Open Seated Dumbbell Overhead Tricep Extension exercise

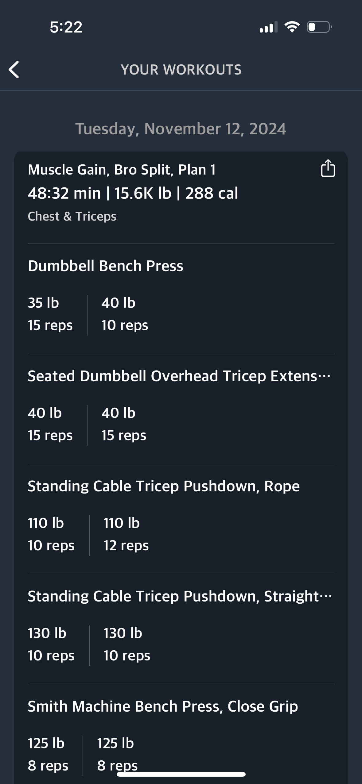[x=179, y=376]
